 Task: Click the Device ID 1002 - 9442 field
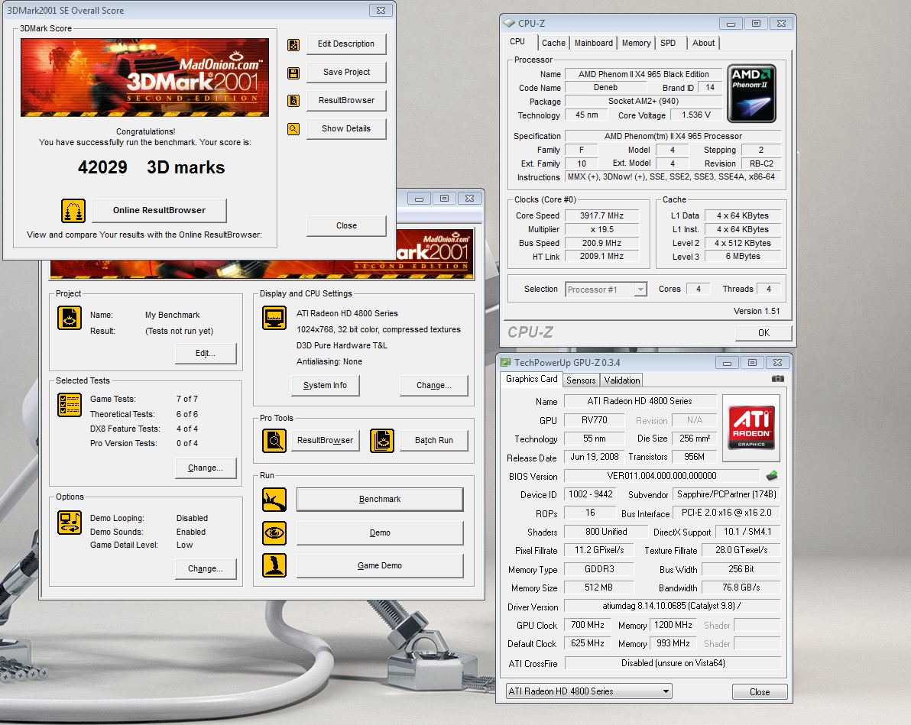pyautogui.click(x=590, y=494)
